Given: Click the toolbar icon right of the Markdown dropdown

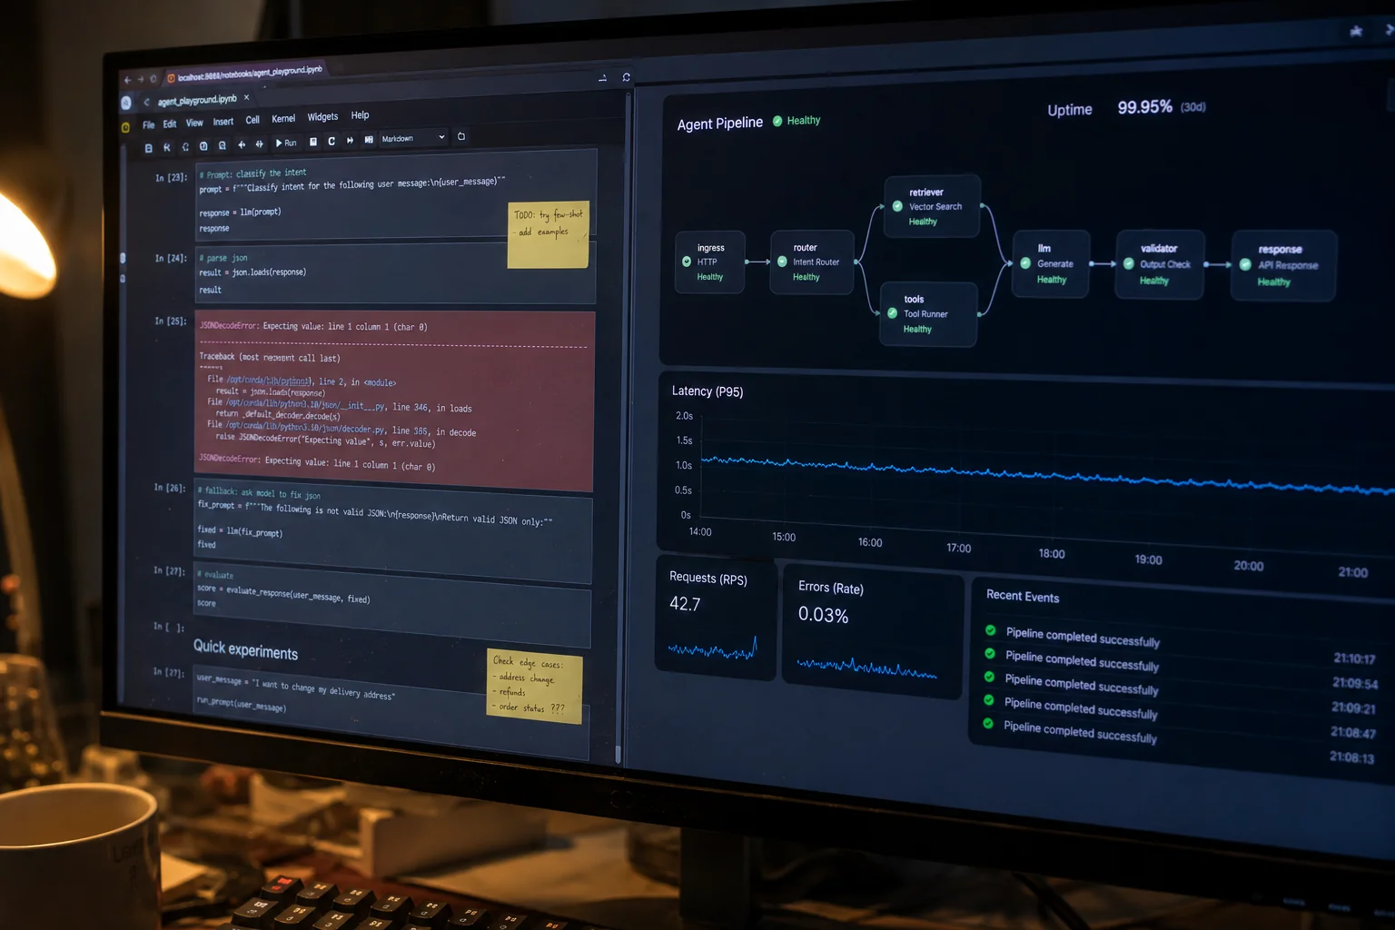Looking at the screenshot, I should coord(461,136).
